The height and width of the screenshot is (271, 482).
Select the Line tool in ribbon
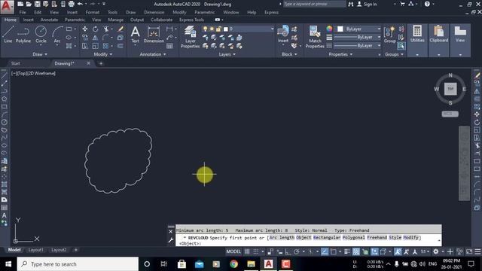click(x=8, y=34)
